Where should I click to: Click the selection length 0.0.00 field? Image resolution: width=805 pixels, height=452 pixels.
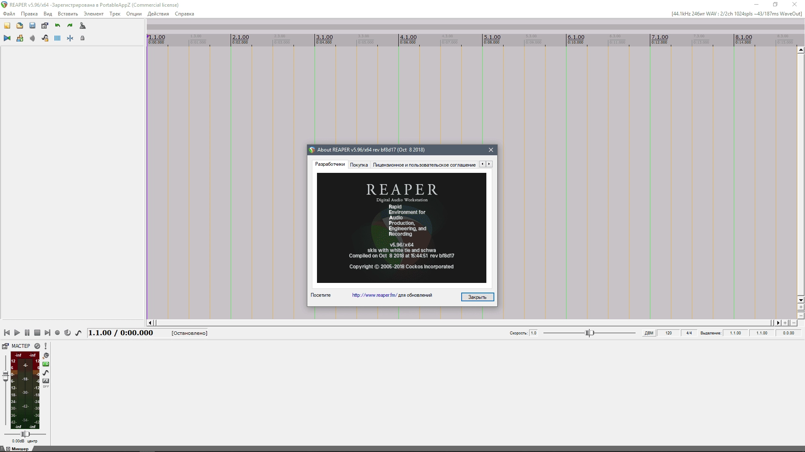(x=788, y=333)
